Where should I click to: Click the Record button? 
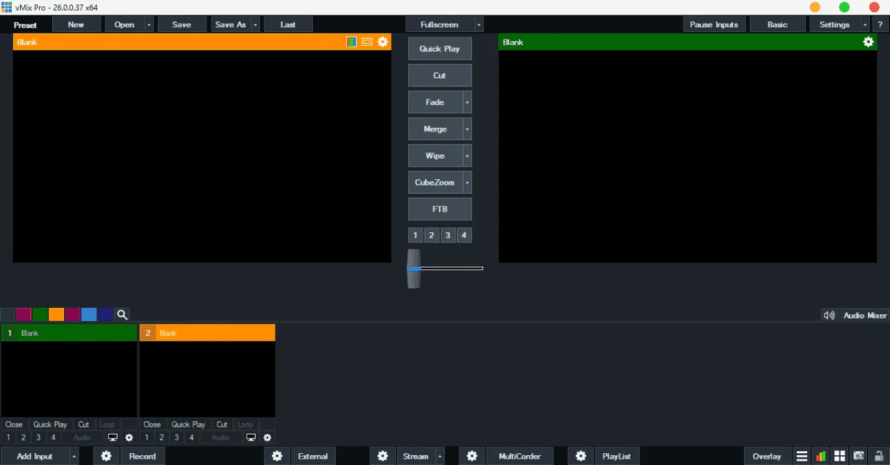pos(143,456)
